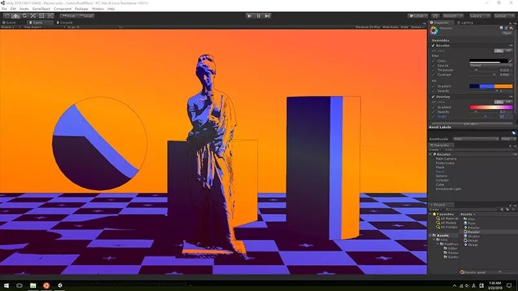Open the Window menu

pyautogui.click(x=98, y=9)
